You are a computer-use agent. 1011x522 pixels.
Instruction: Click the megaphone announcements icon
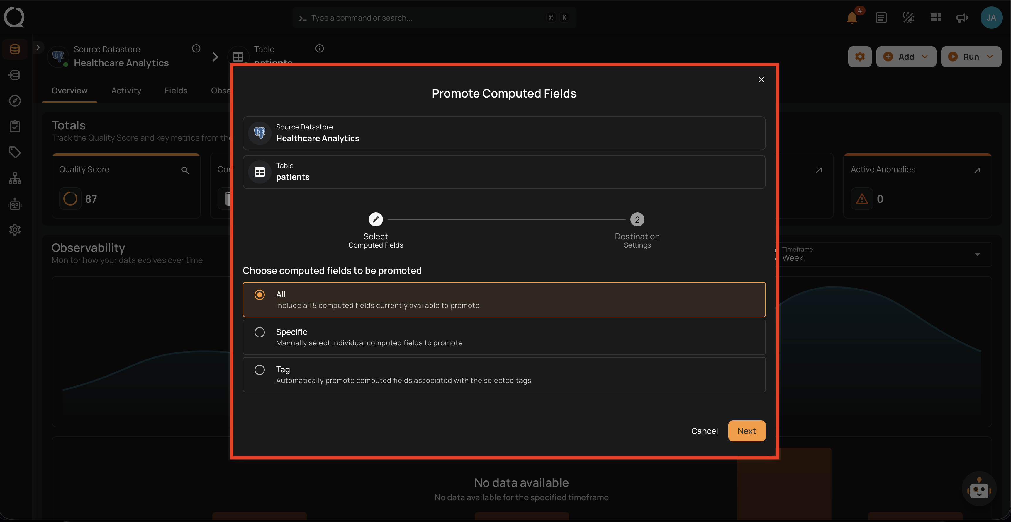[962, 18]
